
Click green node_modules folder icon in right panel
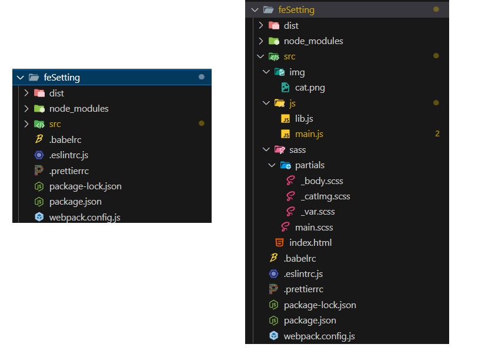point(274,41)
